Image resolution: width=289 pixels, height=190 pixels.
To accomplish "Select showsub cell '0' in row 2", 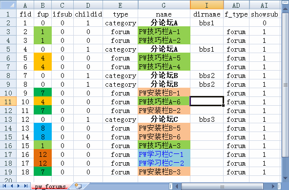I will [x=264, y=23].
